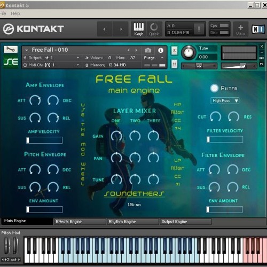Open the Purge dropdown menu
Image resolution: width=267 pixels, height=267 pixels.
[x=154, y=58]
